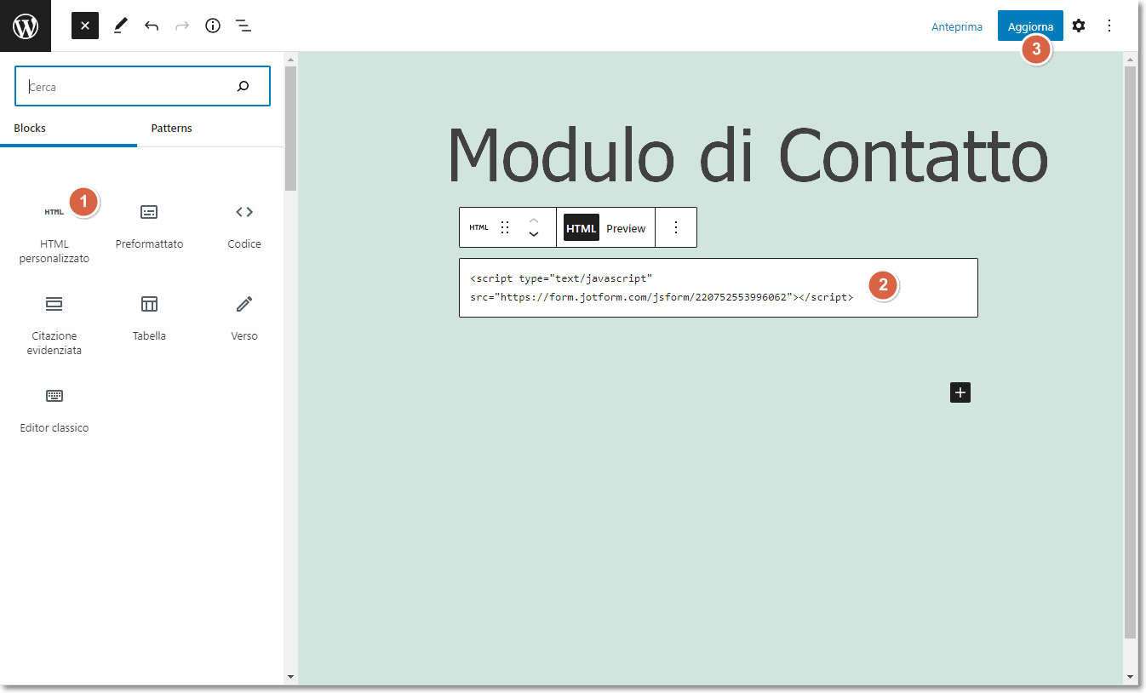This screenshot has height=693, width=1146.
Task: Focus the Cerca block search field
Action: [143, 86]
